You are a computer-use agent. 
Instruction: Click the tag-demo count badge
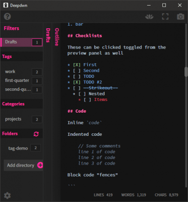tap(35, 148)
